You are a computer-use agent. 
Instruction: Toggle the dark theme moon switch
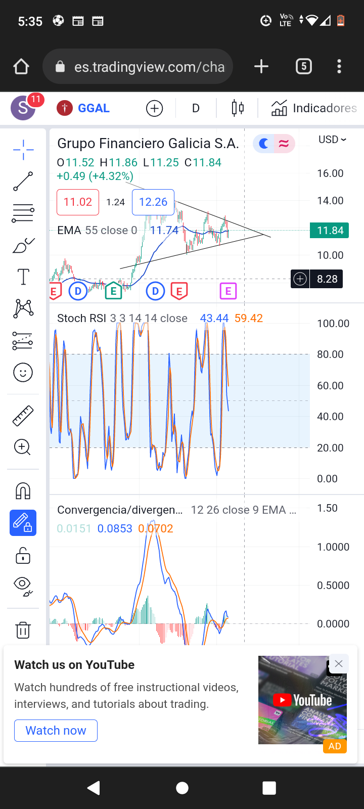click(263, 144)
